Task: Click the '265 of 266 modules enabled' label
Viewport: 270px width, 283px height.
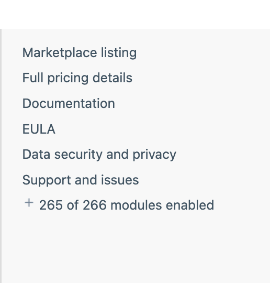Action: 127,205
